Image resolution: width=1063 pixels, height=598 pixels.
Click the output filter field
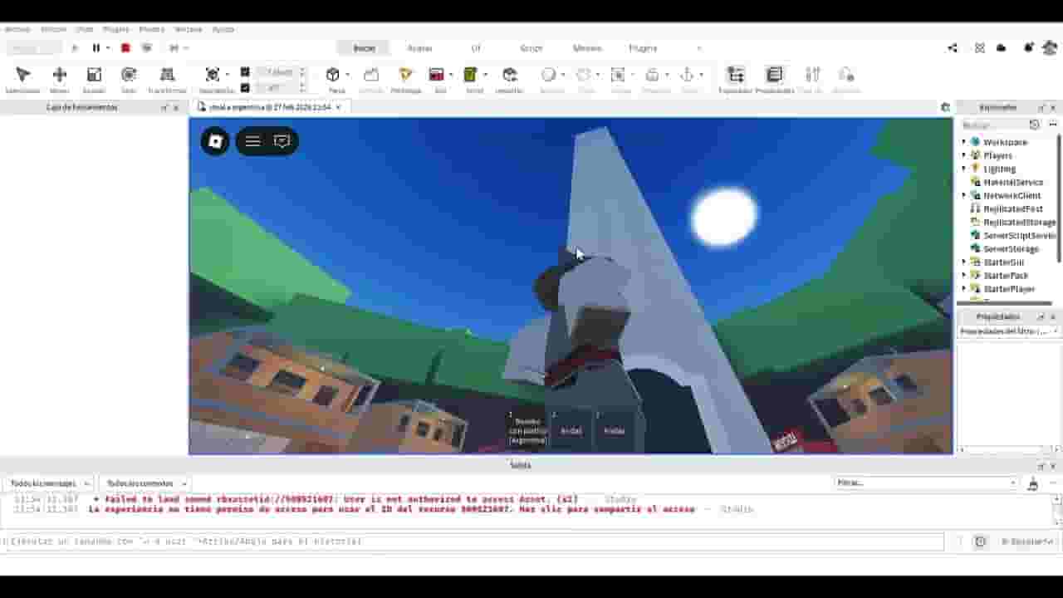click(x=926, y=483)
